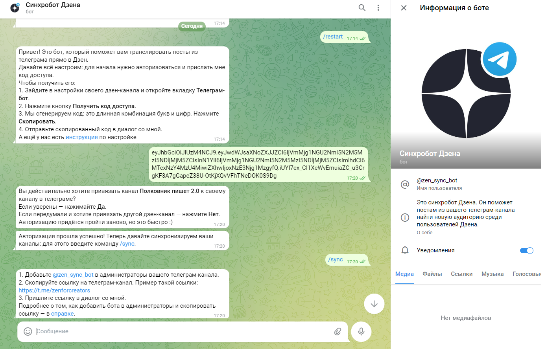This screenshot has height=349, width=546.
Task: Select the Медиа tab
Action: coord(404,274)
